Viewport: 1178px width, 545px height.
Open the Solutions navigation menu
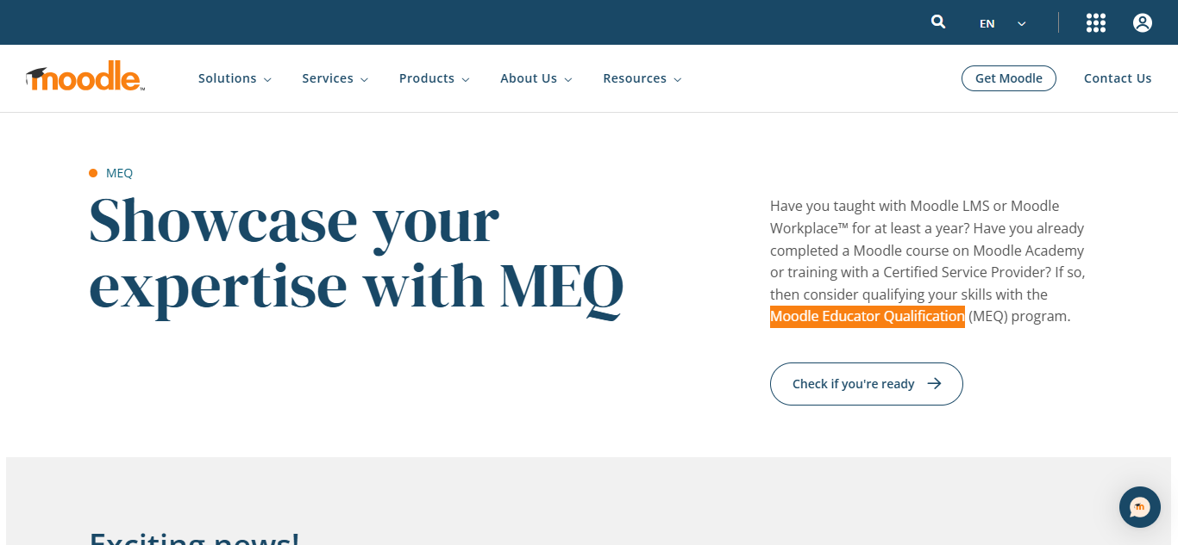[228, 78]
